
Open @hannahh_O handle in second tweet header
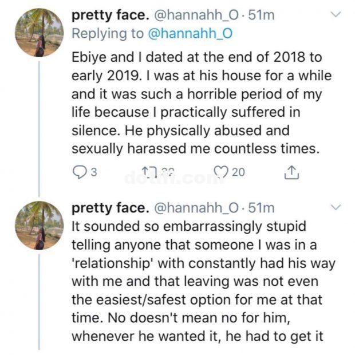coord(196,208)
